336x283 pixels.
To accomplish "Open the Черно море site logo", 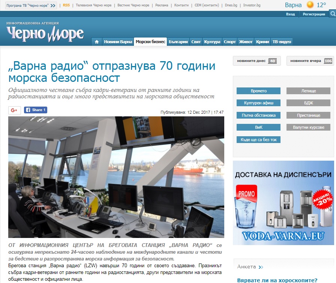I will pos(45,32).
